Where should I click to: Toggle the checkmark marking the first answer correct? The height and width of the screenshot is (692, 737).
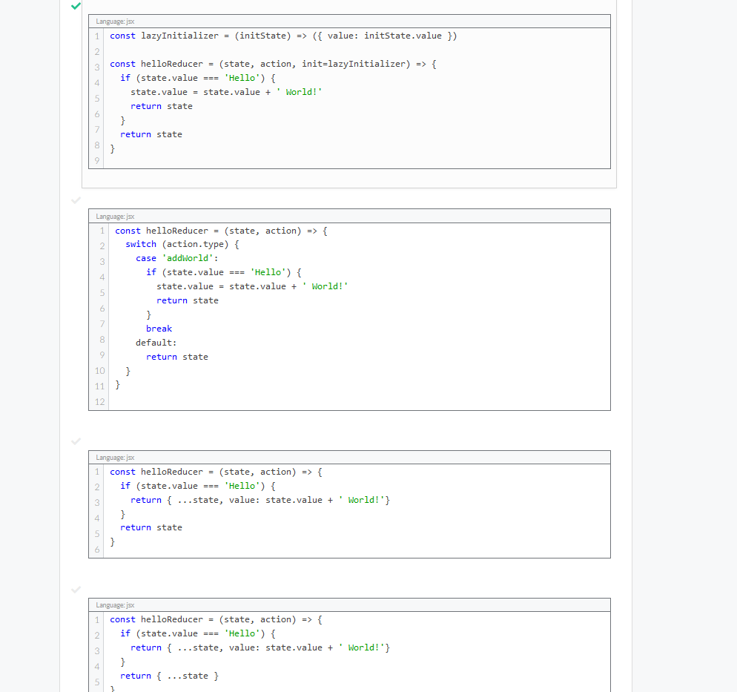(x=75, y=6)
